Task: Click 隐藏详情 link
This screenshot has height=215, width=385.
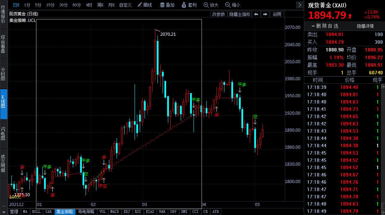Action: click(x=365, y=26)
